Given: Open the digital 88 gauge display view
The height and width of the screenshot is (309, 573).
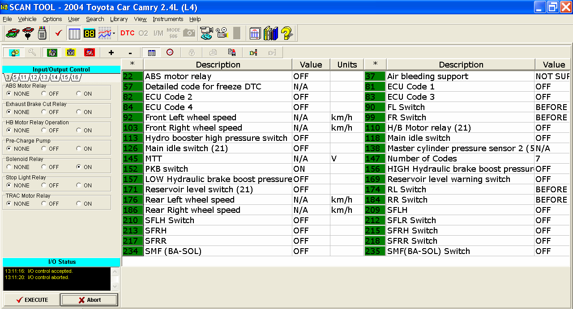Looking at the screenshot, I should (x=89, y=33).
